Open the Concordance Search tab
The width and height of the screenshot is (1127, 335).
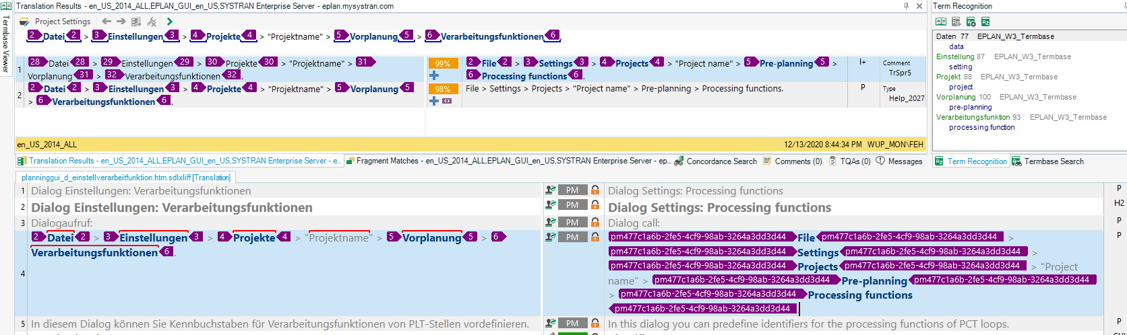[715, 161]
